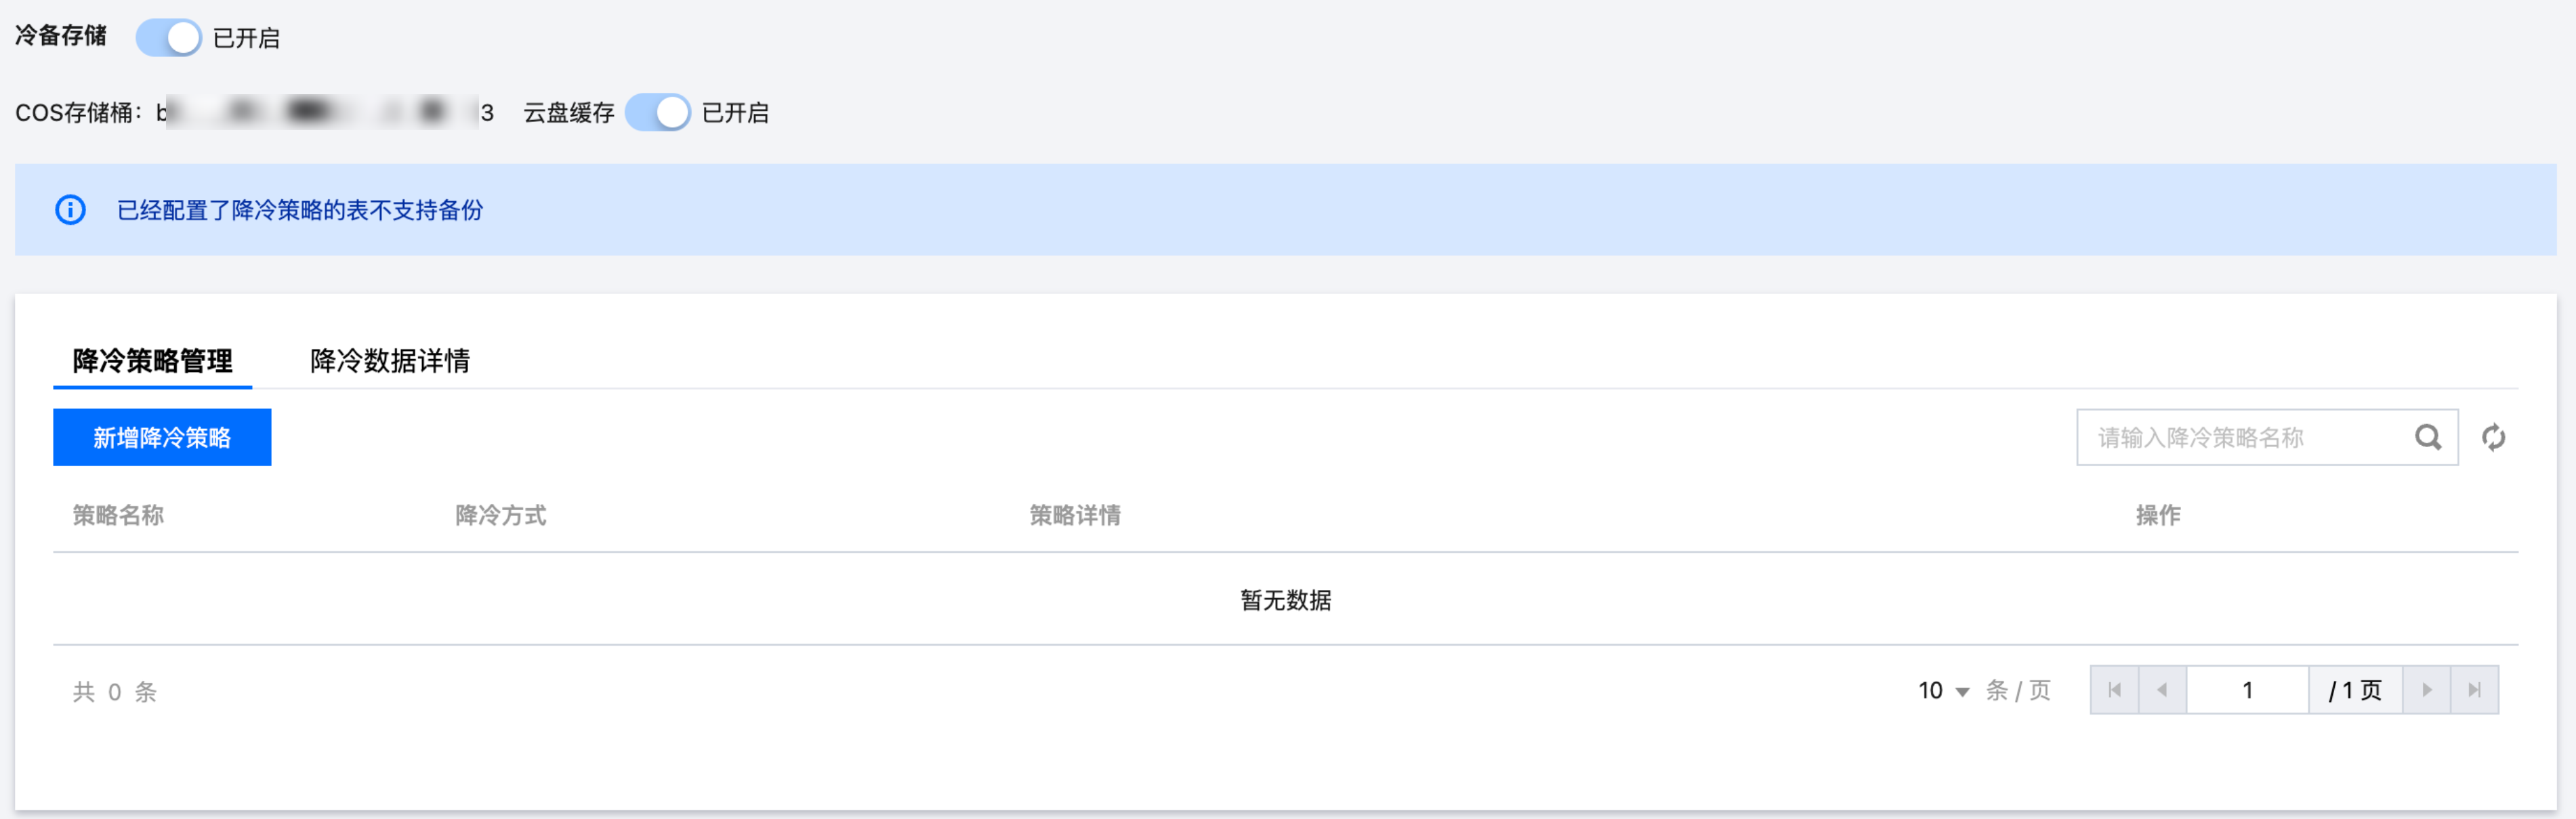Click 新增降冷策略 button

pos(162,437)
